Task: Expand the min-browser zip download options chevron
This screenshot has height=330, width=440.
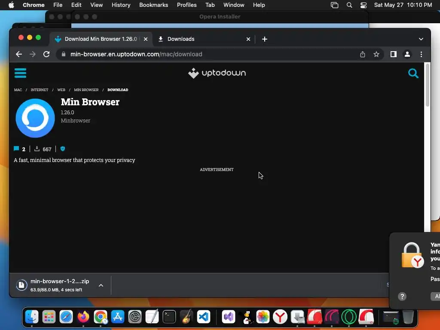Action: click(x=101, y=285)
